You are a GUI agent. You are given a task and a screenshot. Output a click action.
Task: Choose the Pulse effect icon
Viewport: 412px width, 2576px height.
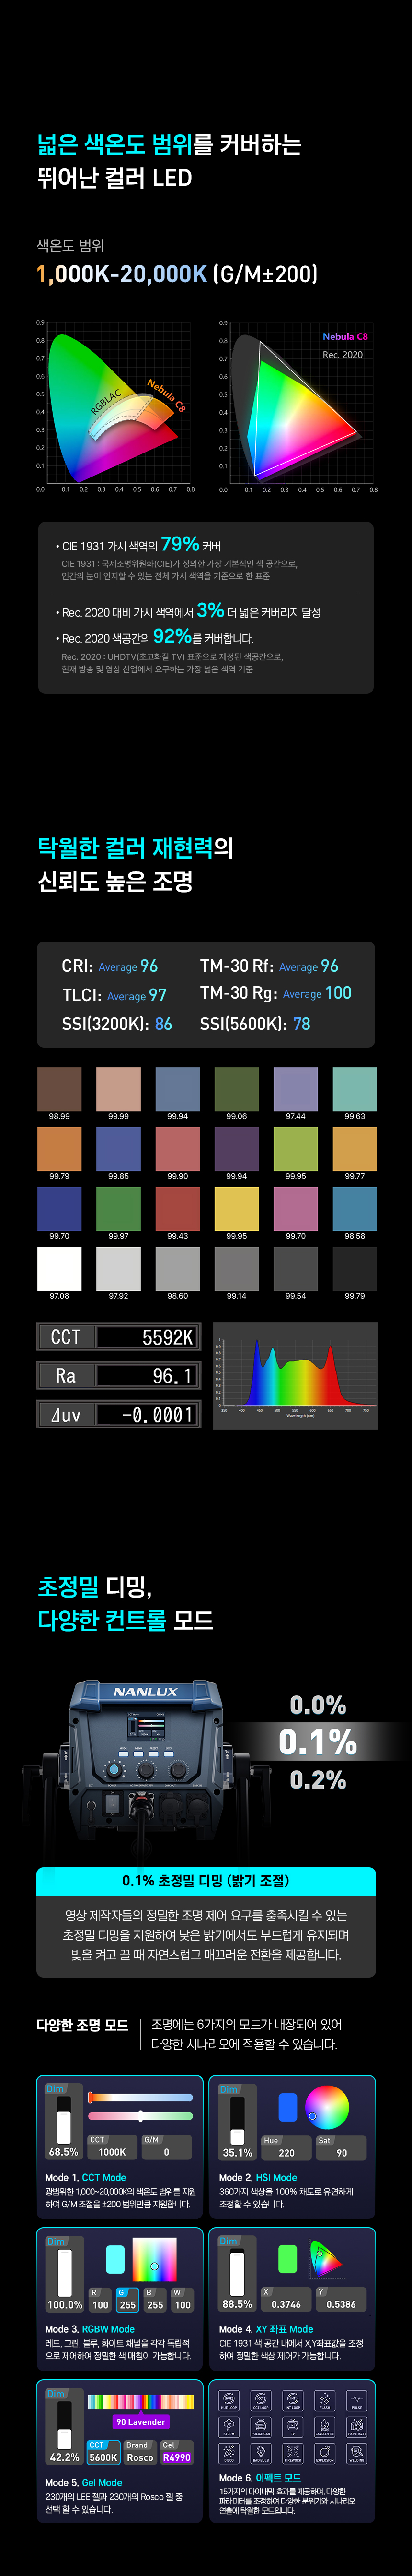pos(356,2401)
